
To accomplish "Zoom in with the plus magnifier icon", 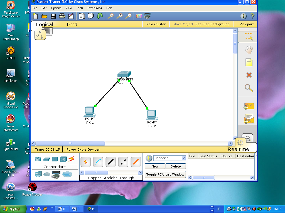I will [x=110, y=16].
